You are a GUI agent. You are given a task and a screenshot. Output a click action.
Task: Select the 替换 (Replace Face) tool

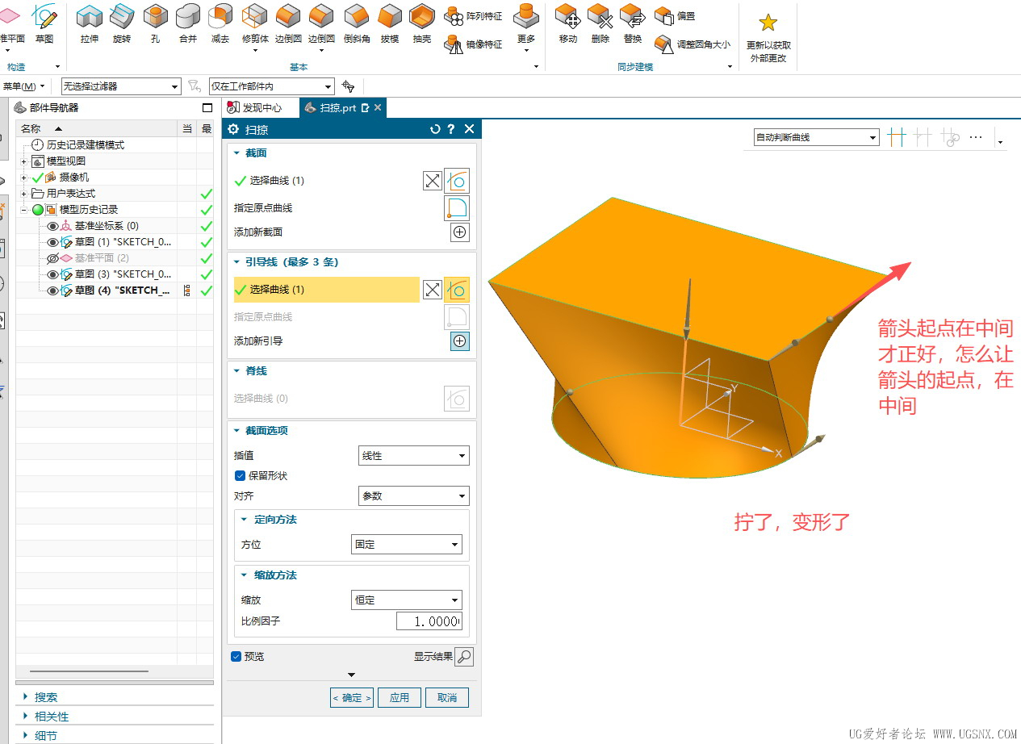pos(633,23)
